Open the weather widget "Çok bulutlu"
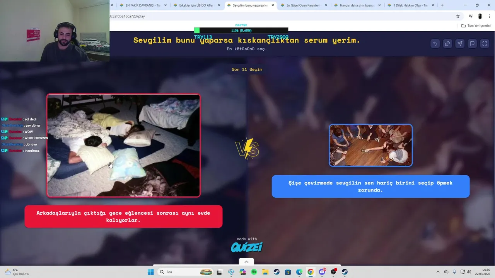The image size is (495, 278). 17,272
